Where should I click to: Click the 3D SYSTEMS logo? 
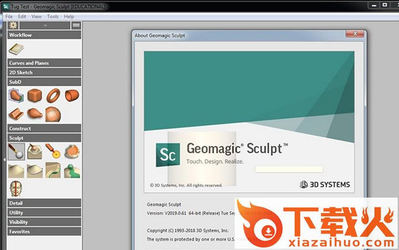[x=325, y=184]
